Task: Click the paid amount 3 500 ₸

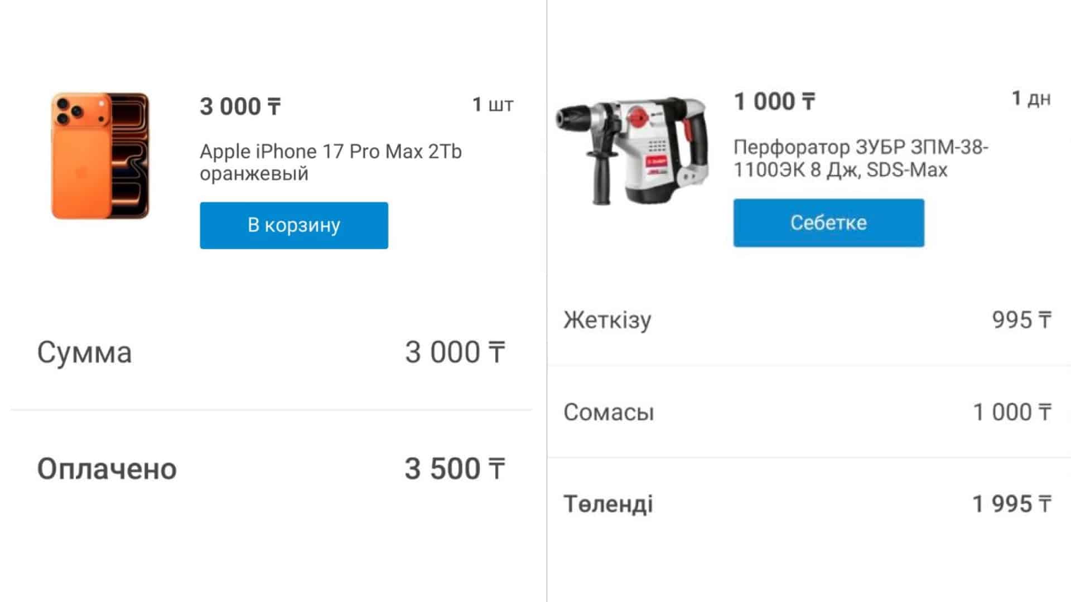Action: 455,469
